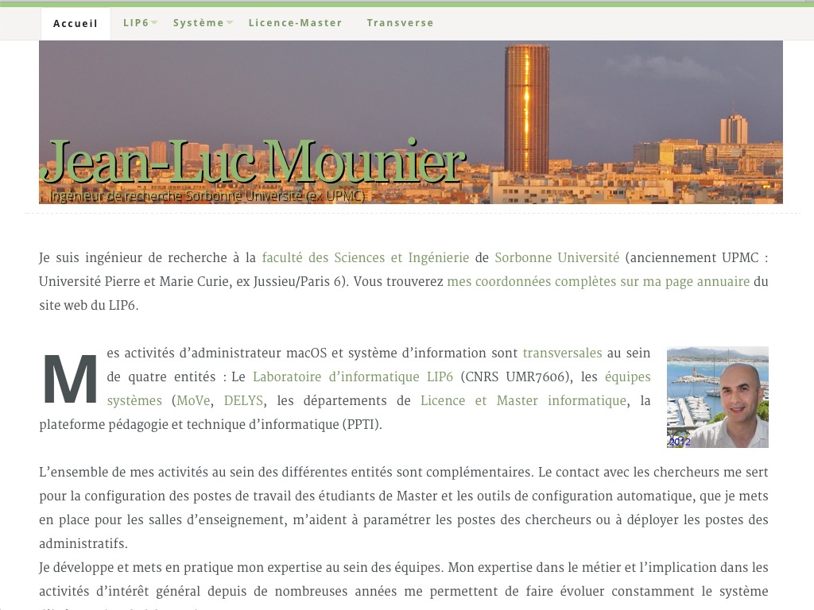Visit the Sorbonne Université website
This screenshot has width=814, height=610.
click(556, 257)
